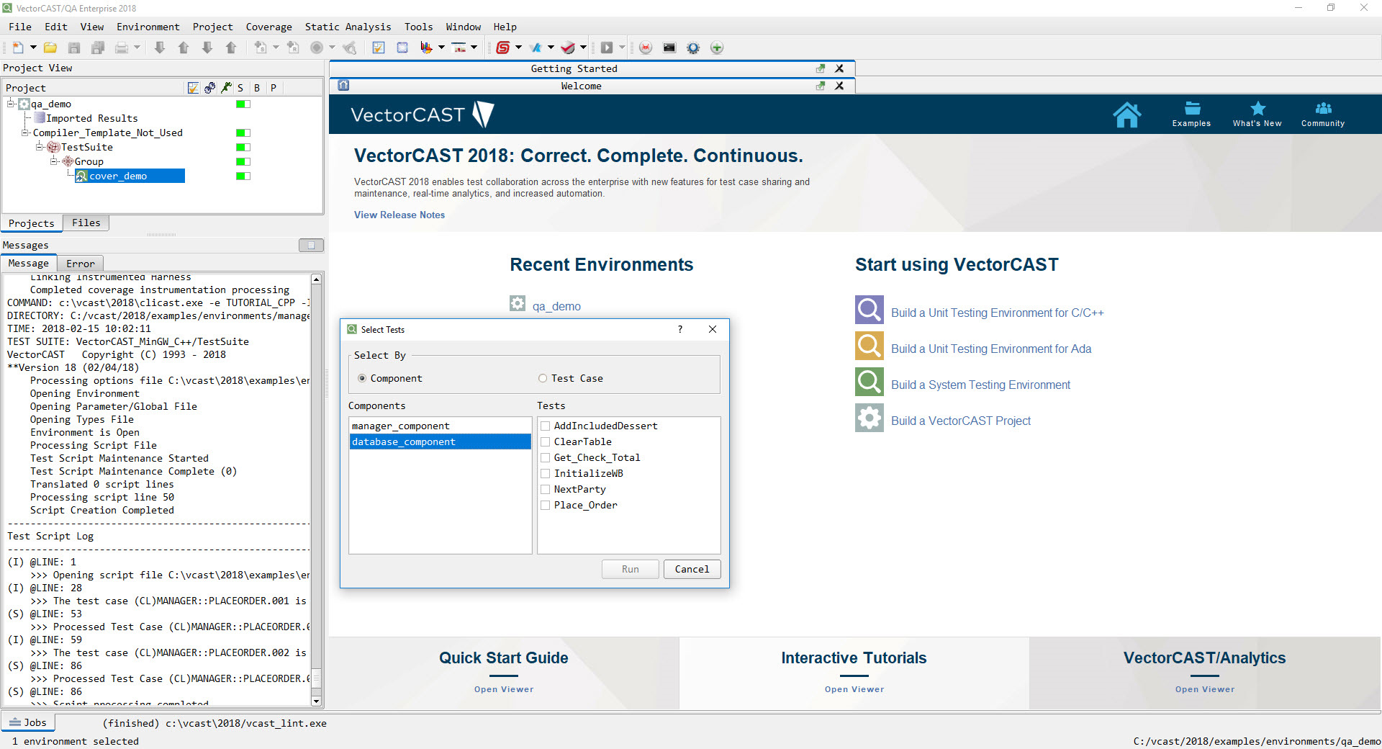Select manager_component in Components list
Viewport: 1382px width, 749px height.
pyautogui.click(x=440, y=426)
